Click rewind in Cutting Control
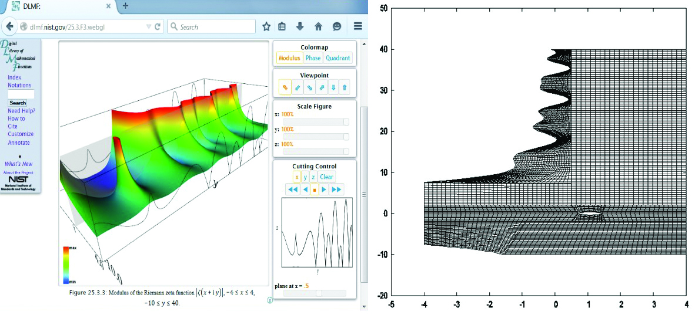Viewport: 695px width, 315px height. (292, 189)
